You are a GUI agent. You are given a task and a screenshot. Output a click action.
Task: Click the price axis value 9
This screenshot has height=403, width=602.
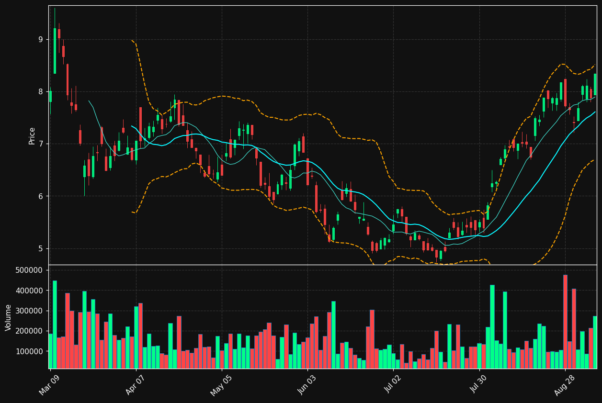point(40,39)
